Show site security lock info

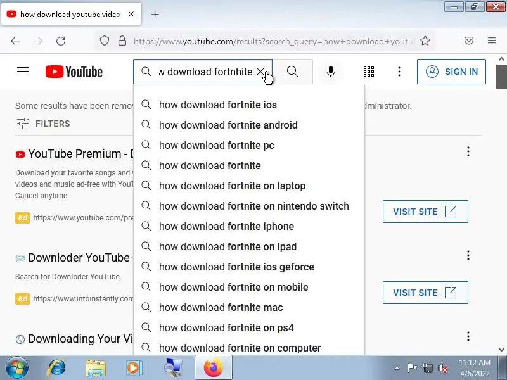(122, 41)
